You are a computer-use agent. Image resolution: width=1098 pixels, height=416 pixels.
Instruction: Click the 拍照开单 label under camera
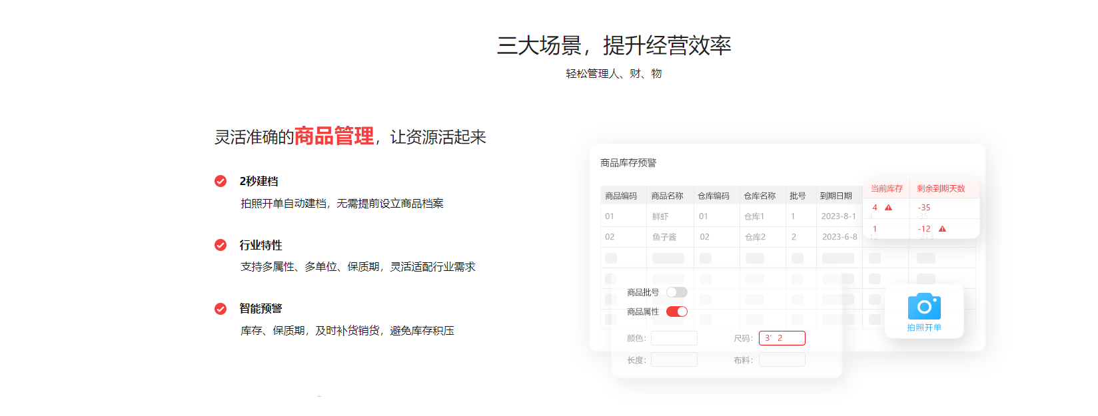click(x=924, y=327)
